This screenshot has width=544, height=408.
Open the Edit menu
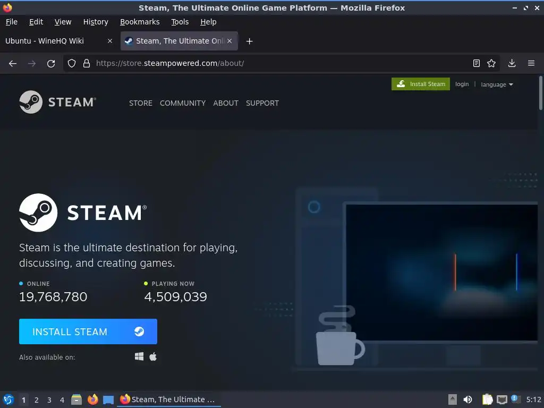[x=36, y=22]
